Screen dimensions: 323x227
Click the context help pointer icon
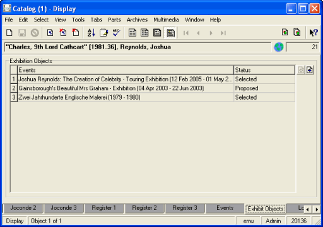coord(314,33)
